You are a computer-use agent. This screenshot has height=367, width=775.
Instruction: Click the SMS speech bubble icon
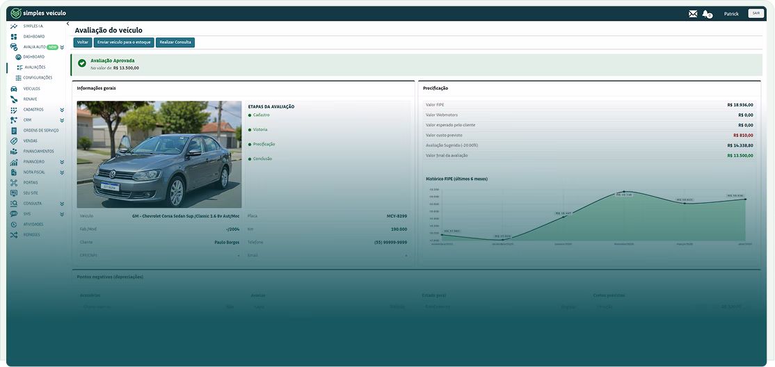point(14,214)
